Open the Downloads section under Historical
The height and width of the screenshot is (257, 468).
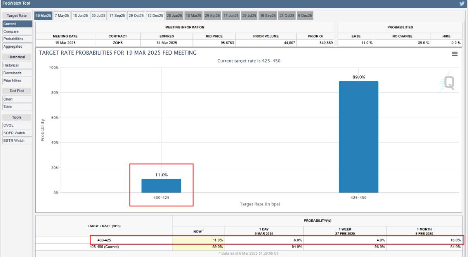[x=12, y=73]
